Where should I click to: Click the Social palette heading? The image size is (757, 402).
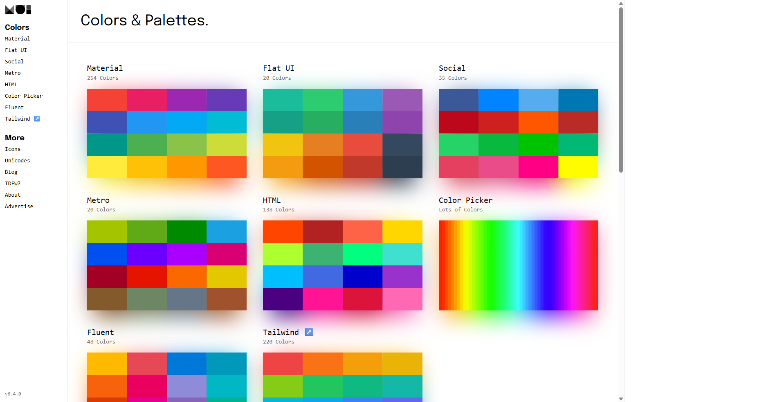click(x=452, y=68)
